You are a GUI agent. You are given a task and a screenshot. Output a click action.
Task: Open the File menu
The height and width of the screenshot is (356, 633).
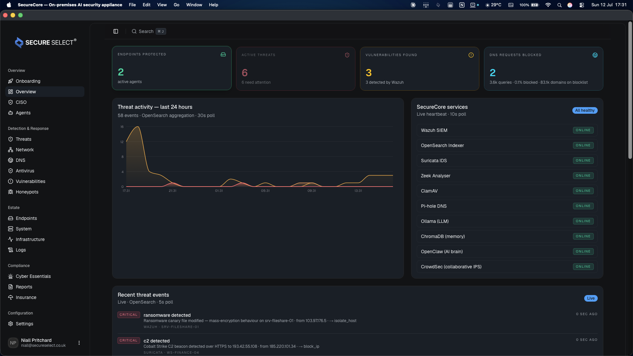132,5
